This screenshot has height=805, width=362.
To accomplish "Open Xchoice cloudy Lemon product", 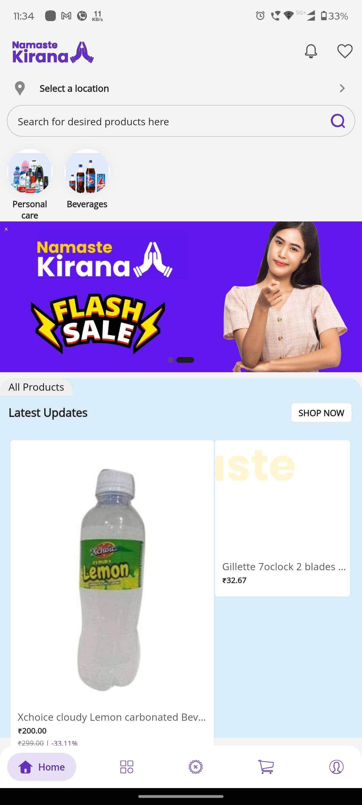I will (x=112, y=593).
